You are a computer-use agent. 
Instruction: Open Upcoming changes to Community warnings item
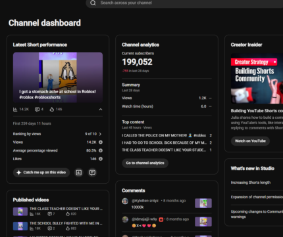click(x=257, y=214)
